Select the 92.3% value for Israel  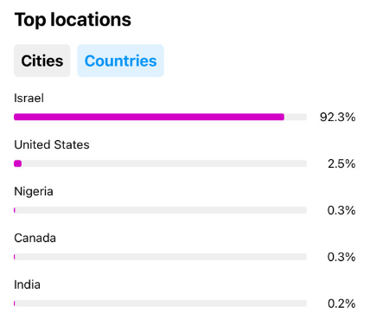(337, 117)
